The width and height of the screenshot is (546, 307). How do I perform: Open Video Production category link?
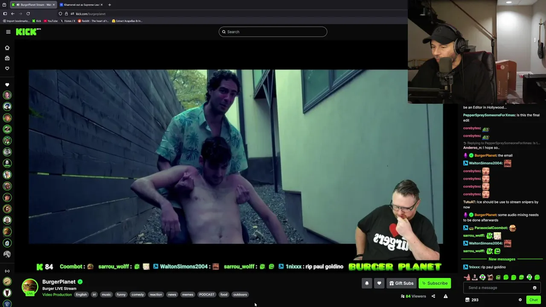(57, 295)
